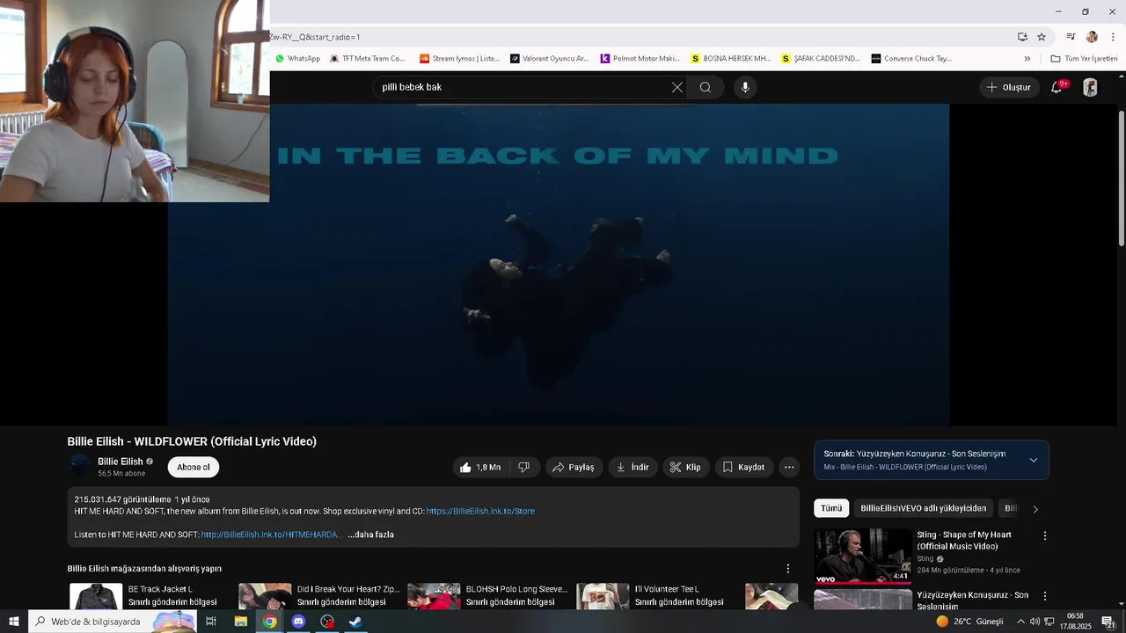Open the three-dot more actions menu

789,467
